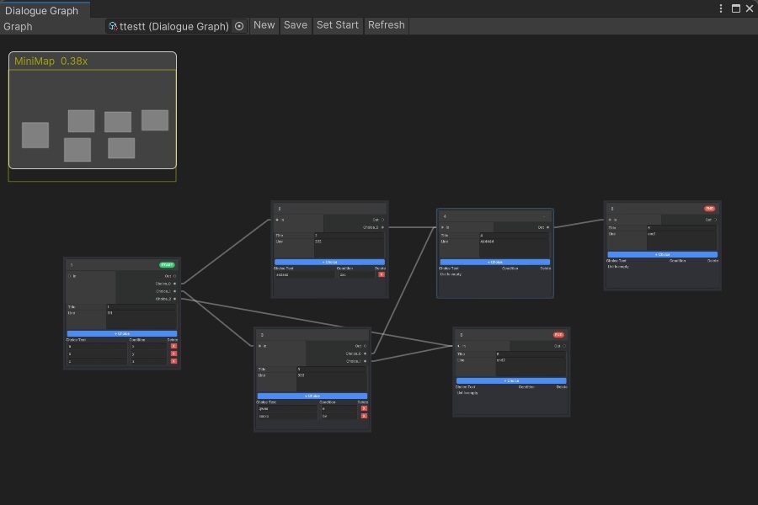Delete the first choice row in node 1
Screen dimensions: 758x505
coord(173,346)
